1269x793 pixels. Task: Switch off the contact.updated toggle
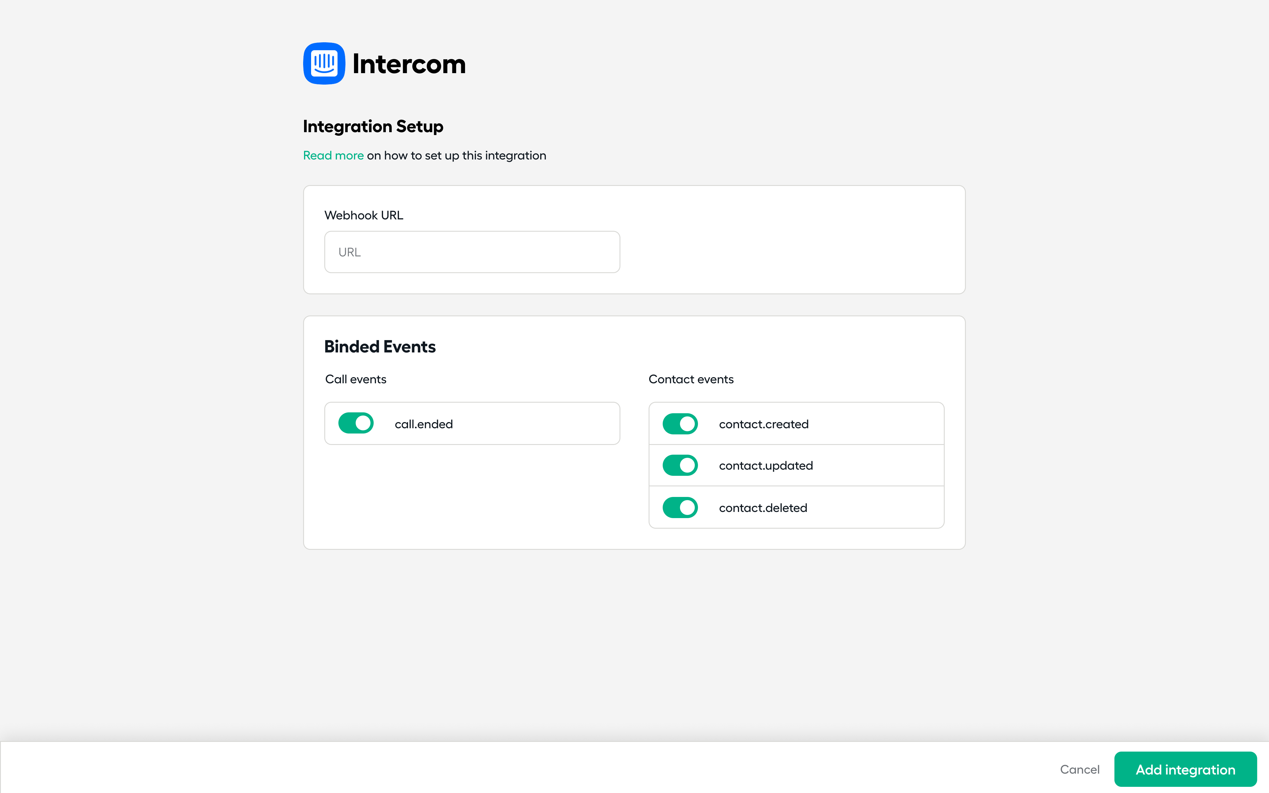point(680,465)
